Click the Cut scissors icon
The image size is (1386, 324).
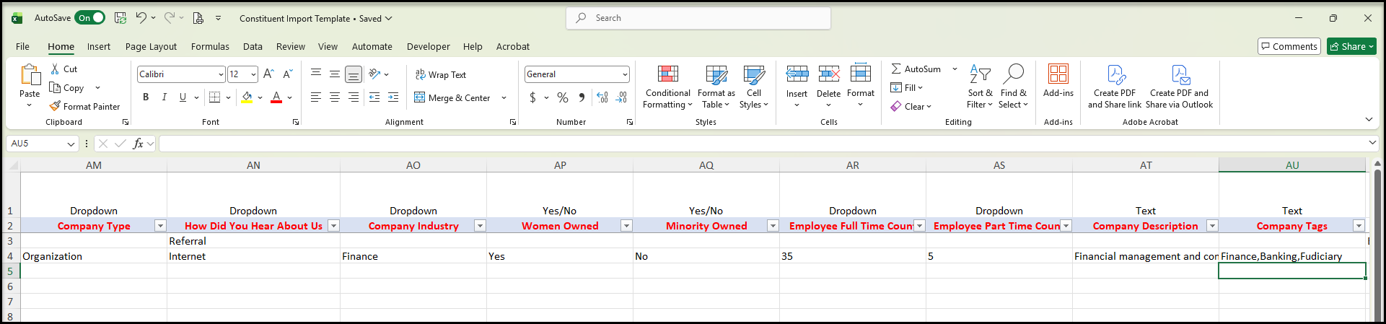pyautogui.click(x=55, y=69)
